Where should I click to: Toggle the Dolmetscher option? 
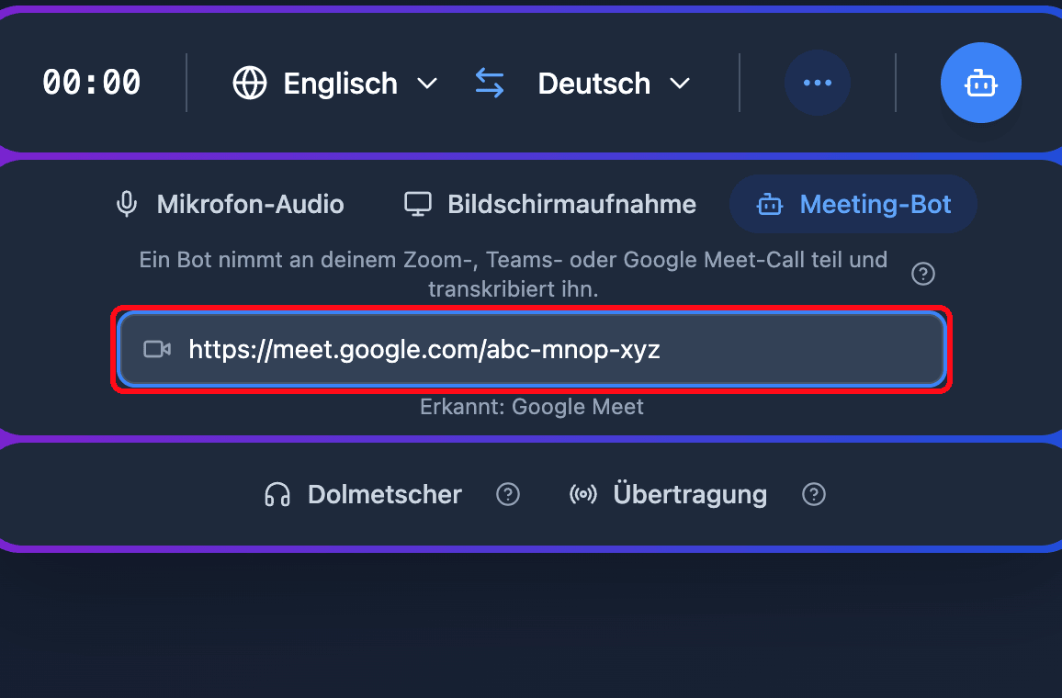click(x=363, y=494)
